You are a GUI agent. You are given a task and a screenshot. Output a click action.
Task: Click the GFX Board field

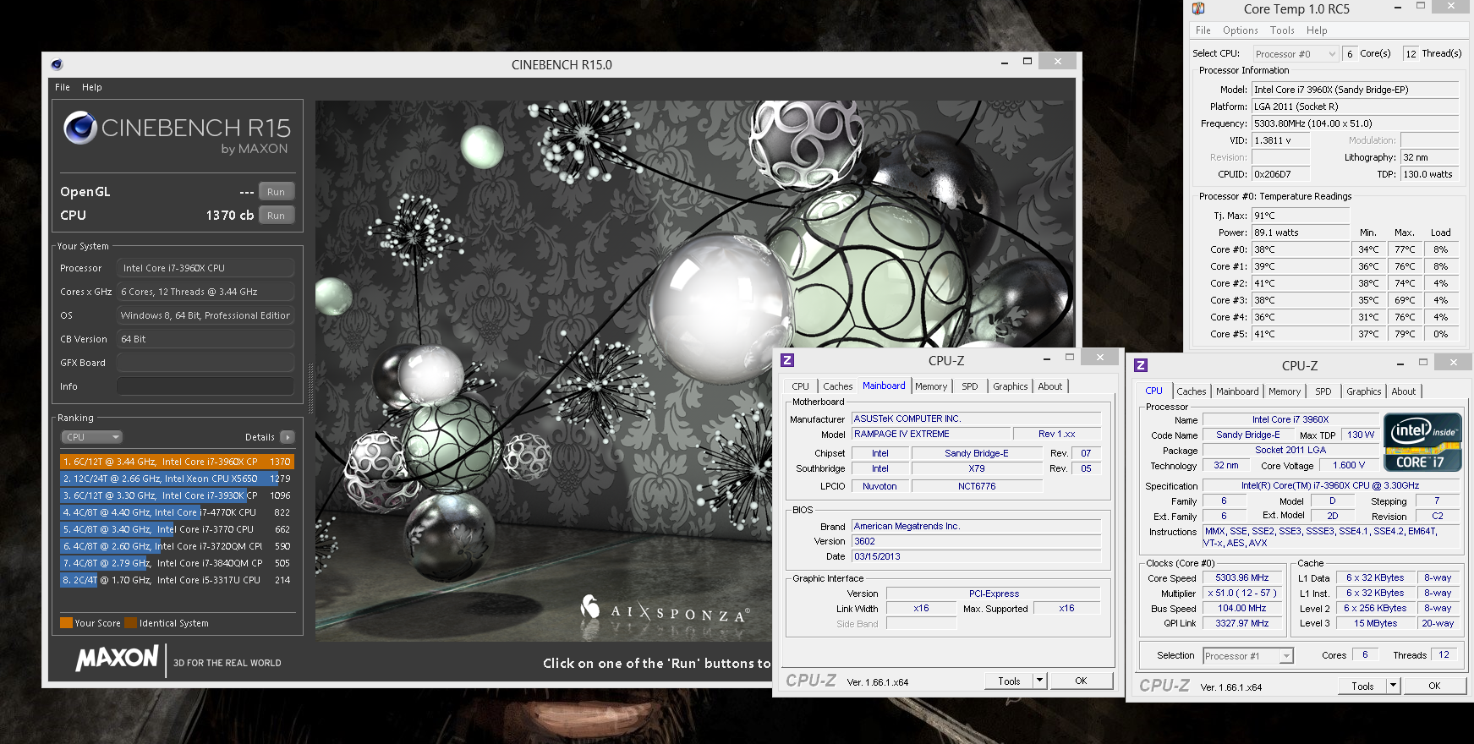[x=205, y=363]
